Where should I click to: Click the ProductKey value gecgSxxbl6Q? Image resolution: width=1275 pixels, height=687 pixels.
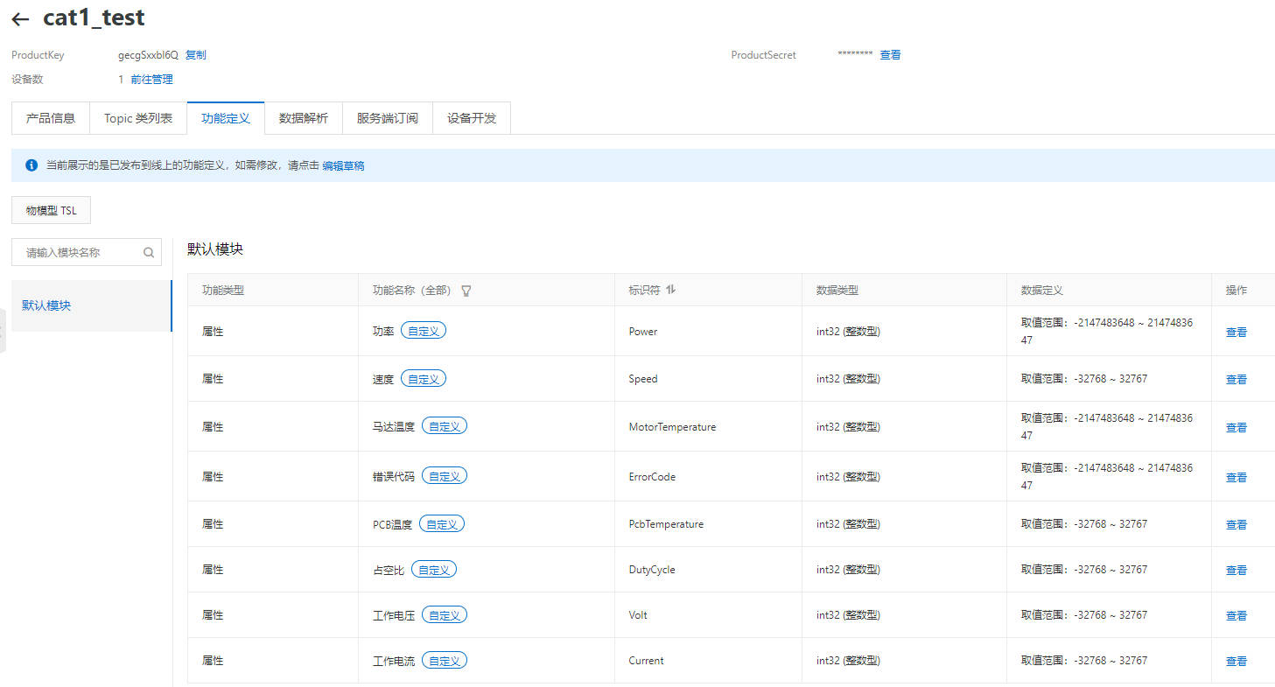click(148, 55)
